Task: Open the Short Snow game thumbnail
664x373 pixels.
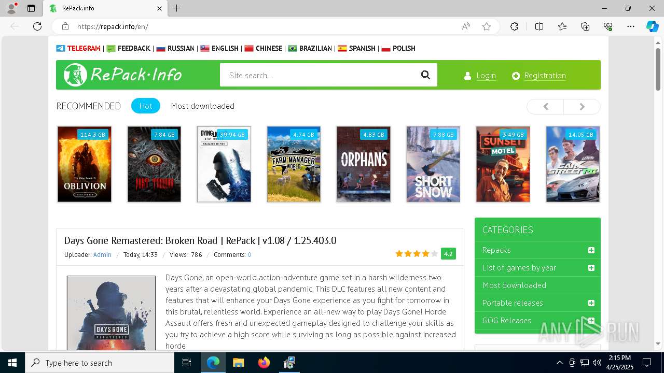Action: pyautogui.click(x=433, y=164)
